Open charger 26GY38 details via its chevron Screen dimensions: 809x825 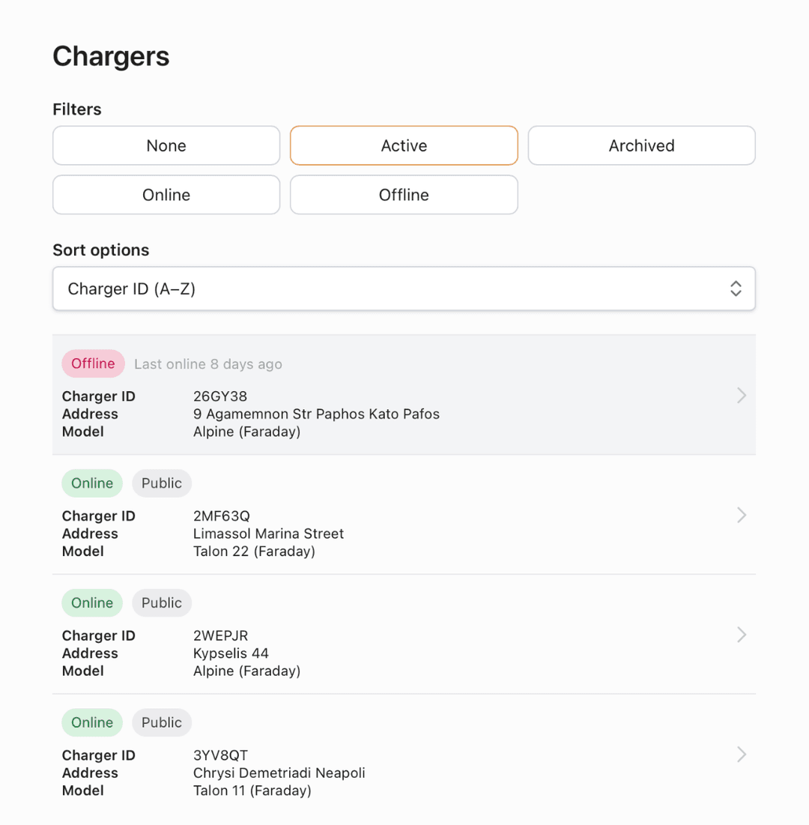tap(741, 395)
